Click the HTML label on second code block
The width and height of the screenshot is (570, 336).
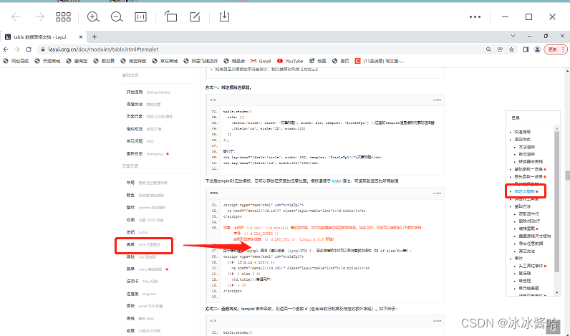(x=213, y=193)
